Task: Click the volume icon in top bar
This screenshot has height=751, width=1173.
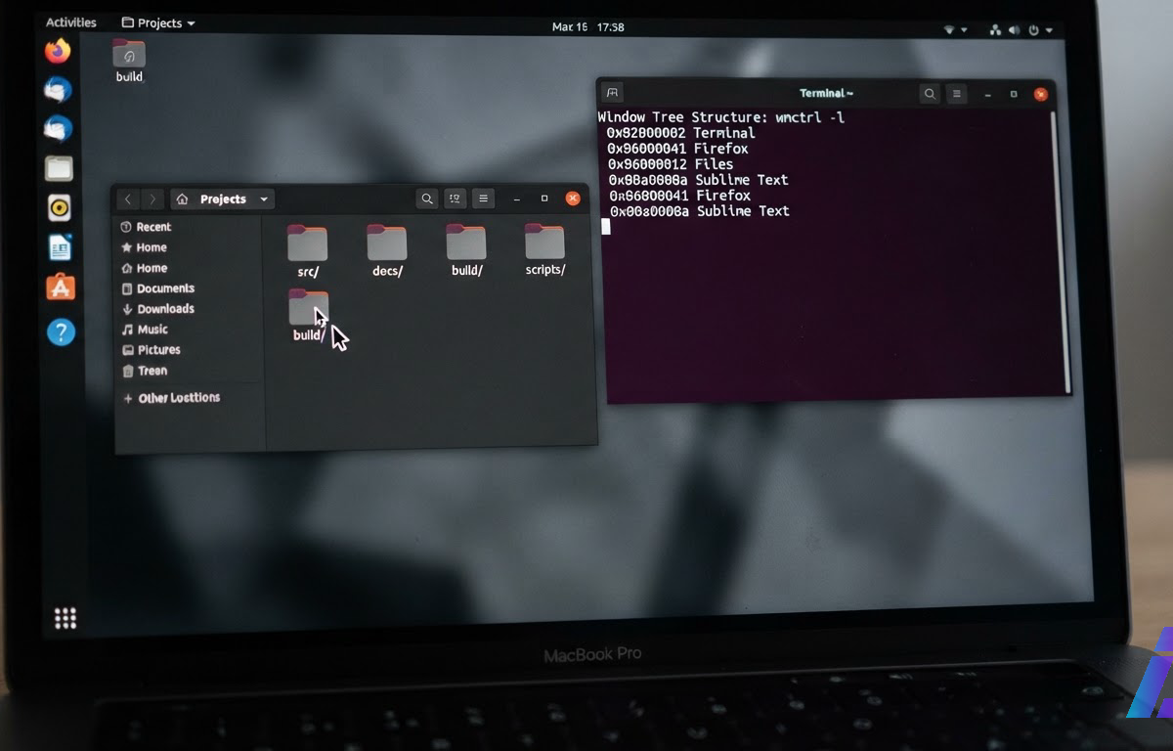Action: (x=1015, y=30)
